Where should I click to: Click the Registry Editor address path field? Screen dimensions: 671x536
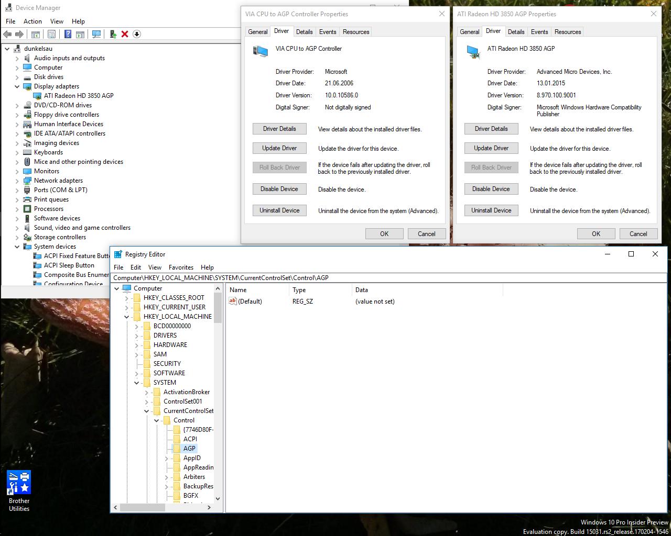tap(389, 278)
